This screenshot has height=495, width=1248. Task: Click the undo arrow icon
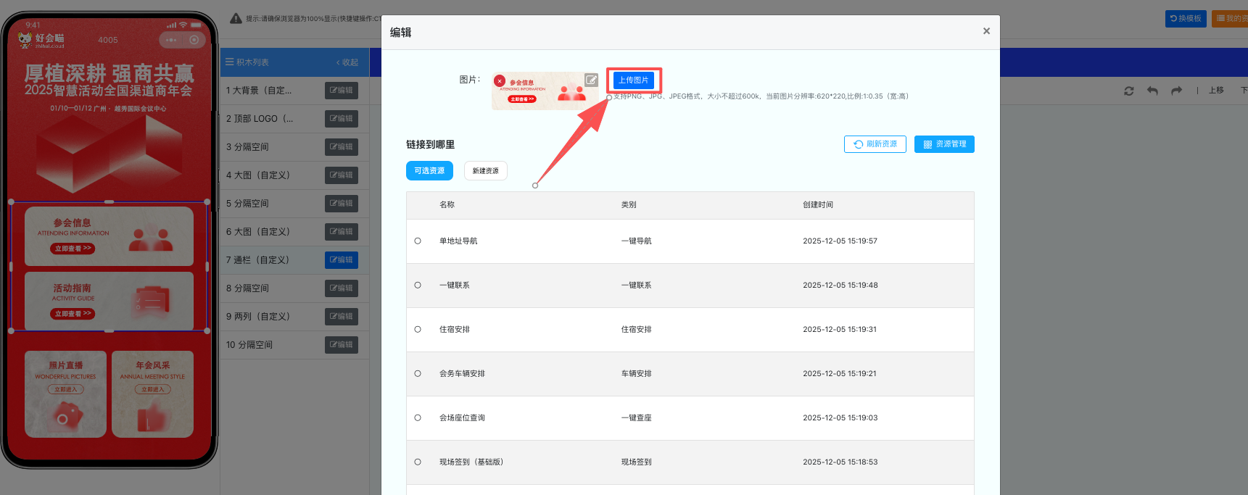click(x=1152, y=91)
